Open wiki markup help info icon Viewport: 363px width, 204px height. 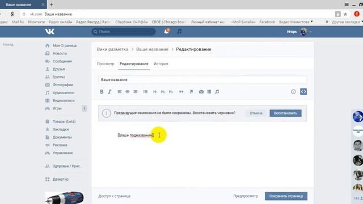click(x=293, y=92)
